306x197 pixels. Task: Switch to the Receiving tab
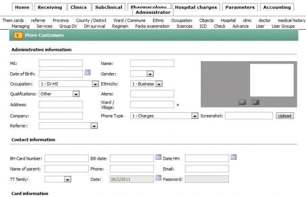click(x=50, y=7)
